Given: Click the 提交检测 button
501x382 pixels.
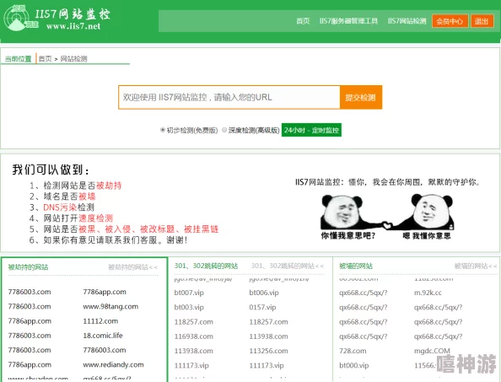Looking at the screenshot, I should click(361, 98).
